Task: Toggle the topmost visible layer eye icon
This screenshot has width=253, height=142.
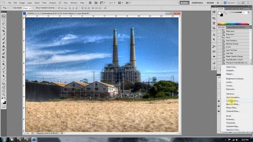Action: tap(219, 101)
